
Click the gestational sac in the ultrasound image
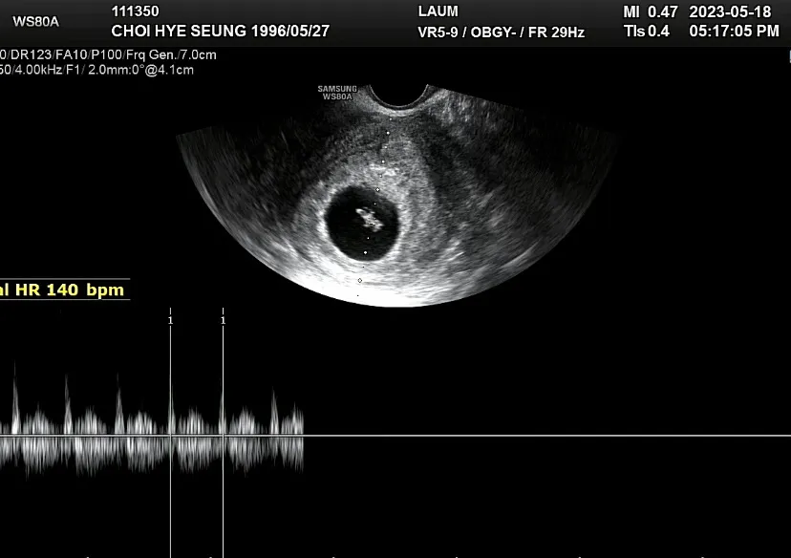(x=362, y=223)
